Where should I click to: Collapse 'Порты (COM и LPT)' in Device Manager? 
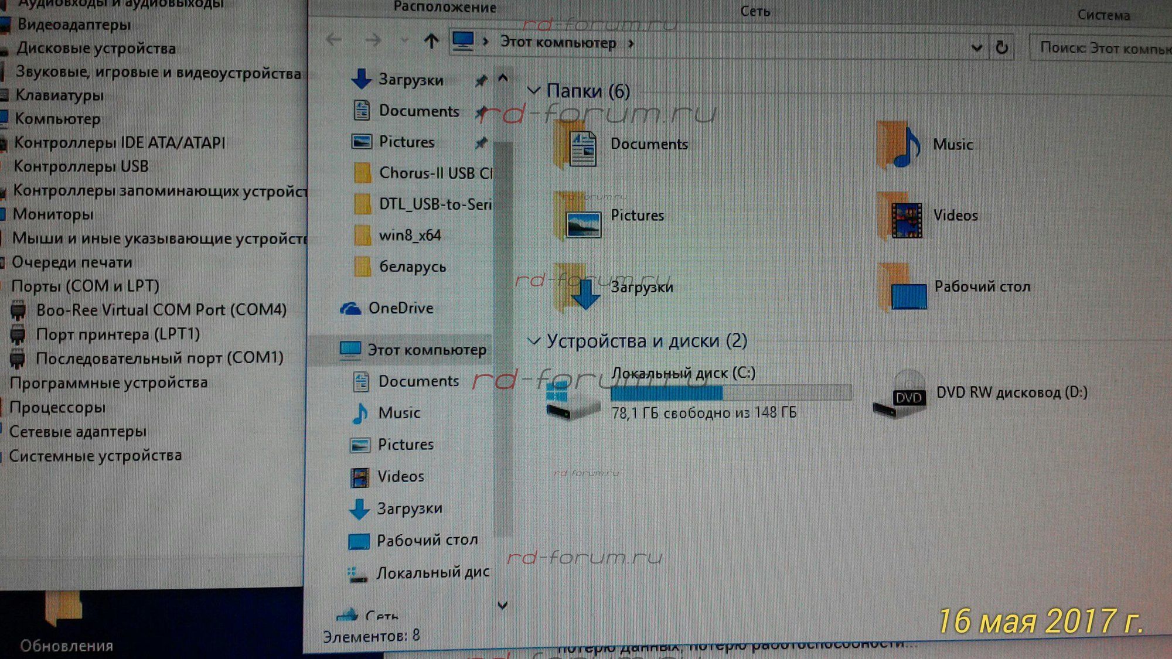click(85, 286)
